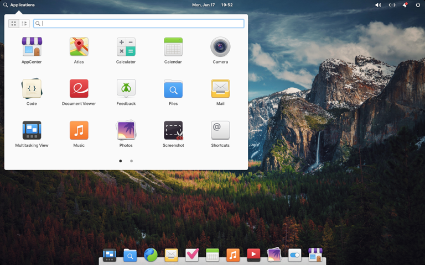
Task: Launch Document Viewer
Action: pos(79,92)
